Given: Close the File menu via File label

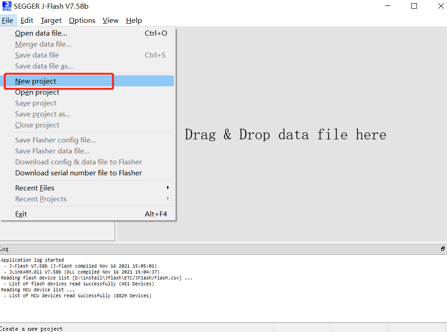Looking at the screenshot, I should pos(8,21).
